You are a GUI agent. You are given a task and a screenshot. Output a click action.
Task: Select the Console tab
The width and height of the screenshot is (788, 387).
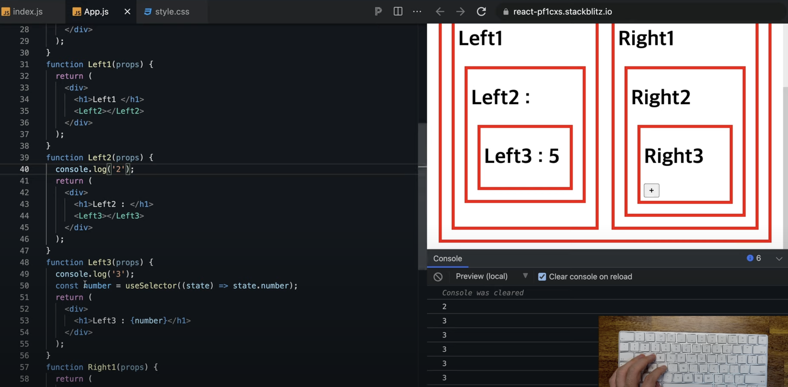[447, 258]
